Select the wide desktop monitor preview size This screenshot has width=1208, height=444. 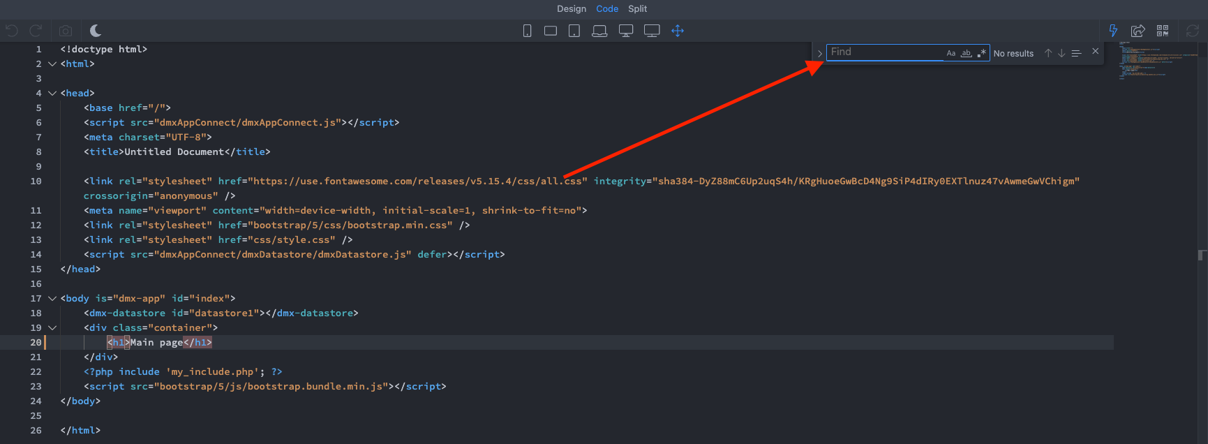[x=652, y=31]
